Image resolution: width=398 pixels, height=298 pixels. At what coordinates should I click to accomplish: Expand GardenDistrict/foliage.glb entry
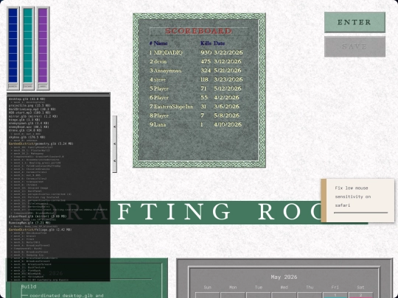tap(40, 230)
